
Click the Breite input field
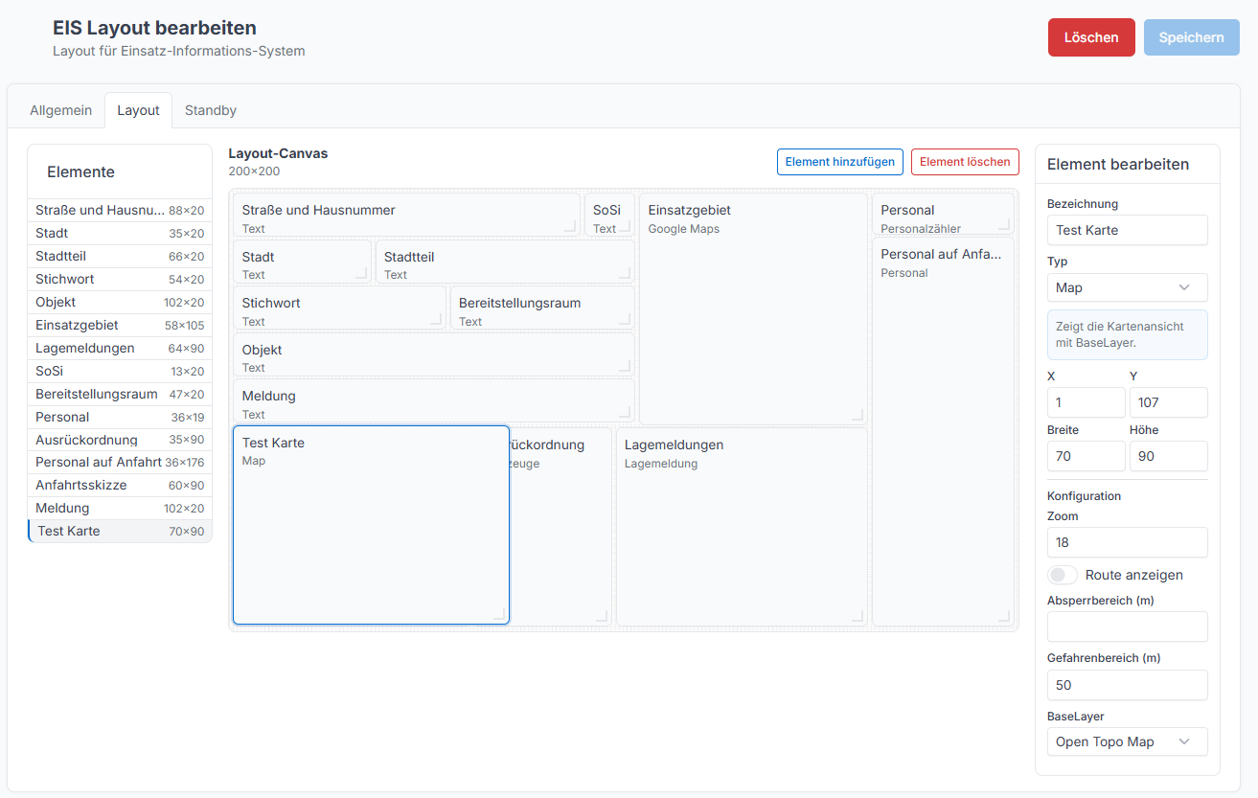(1086, 456)
